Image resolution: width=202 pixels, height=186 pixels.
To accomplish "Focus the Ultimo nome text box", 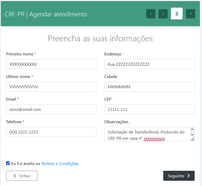I will [x=51, y=87].
